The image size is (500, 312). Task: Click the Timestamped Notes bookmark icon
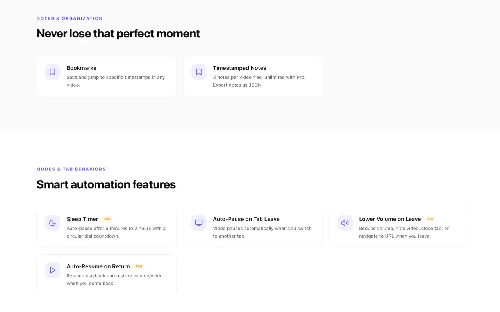(x=199, y=72)
